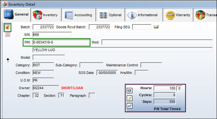Click the binoculars icon beside Days

point(130,106)
